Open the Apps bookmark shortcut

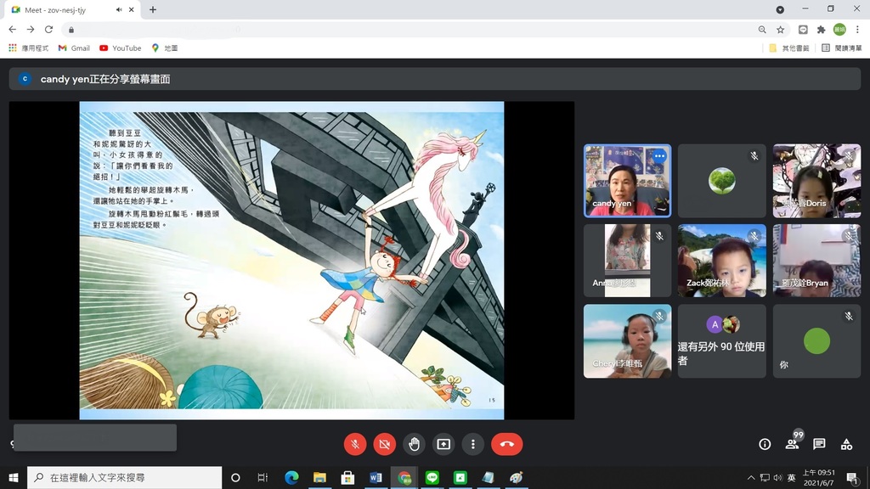[x=28, y=48]
